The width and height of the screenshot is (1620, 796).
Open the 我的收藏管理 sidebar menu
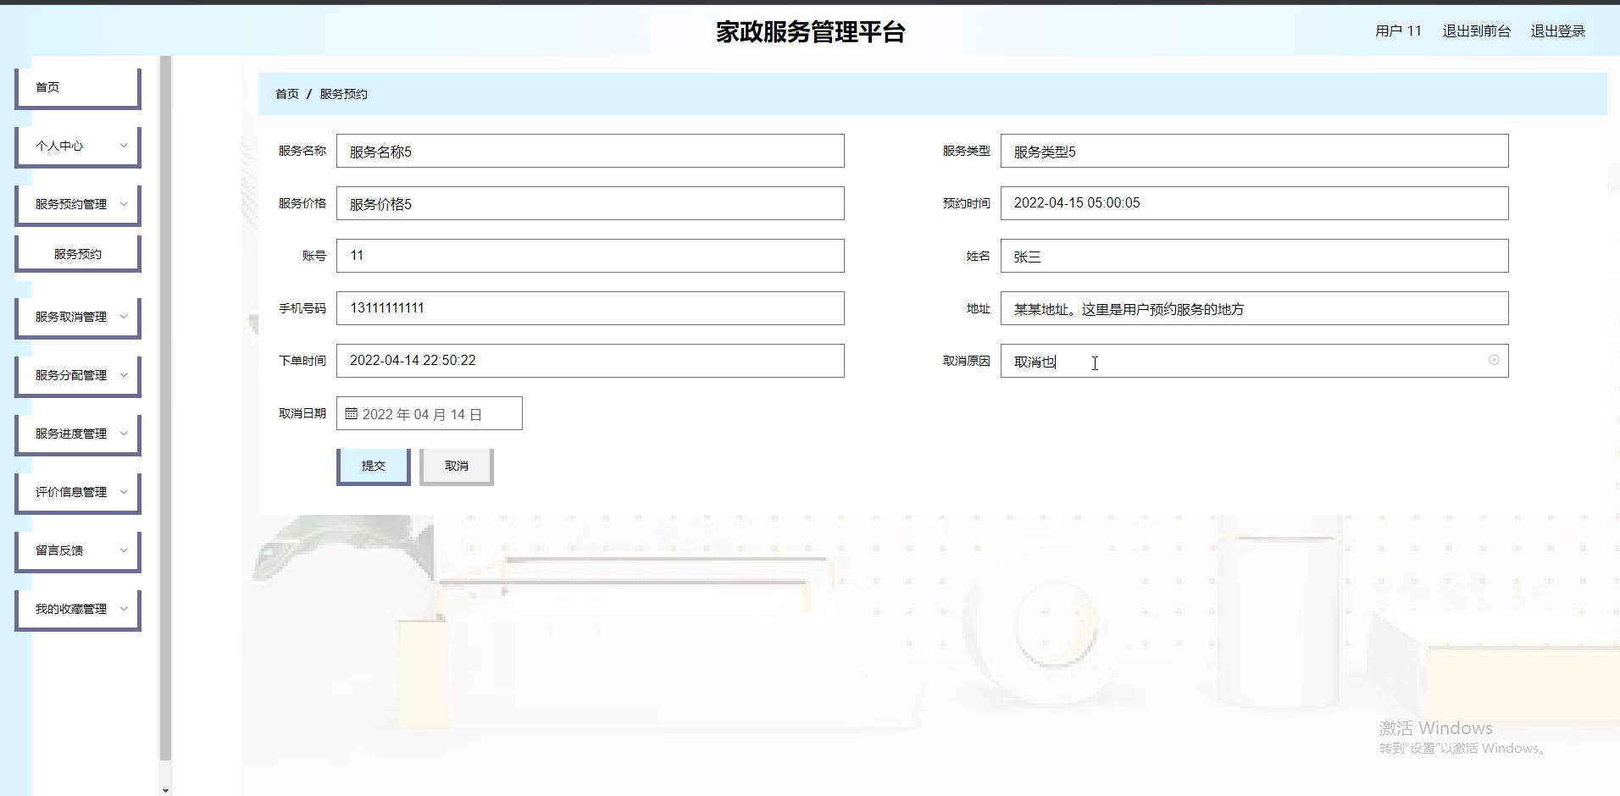coord(77,610)
